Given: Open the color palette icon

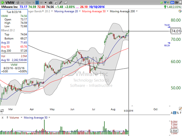Looking at the screenshot, I should pos(180,11).
